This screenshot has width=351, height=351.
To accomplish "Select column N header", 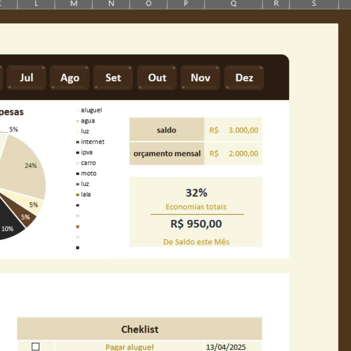I will (x=111, y=4).
